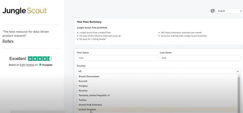Click the Jungle Scout logo
Screen dimensions: 243x113
(x=25, y=11)
